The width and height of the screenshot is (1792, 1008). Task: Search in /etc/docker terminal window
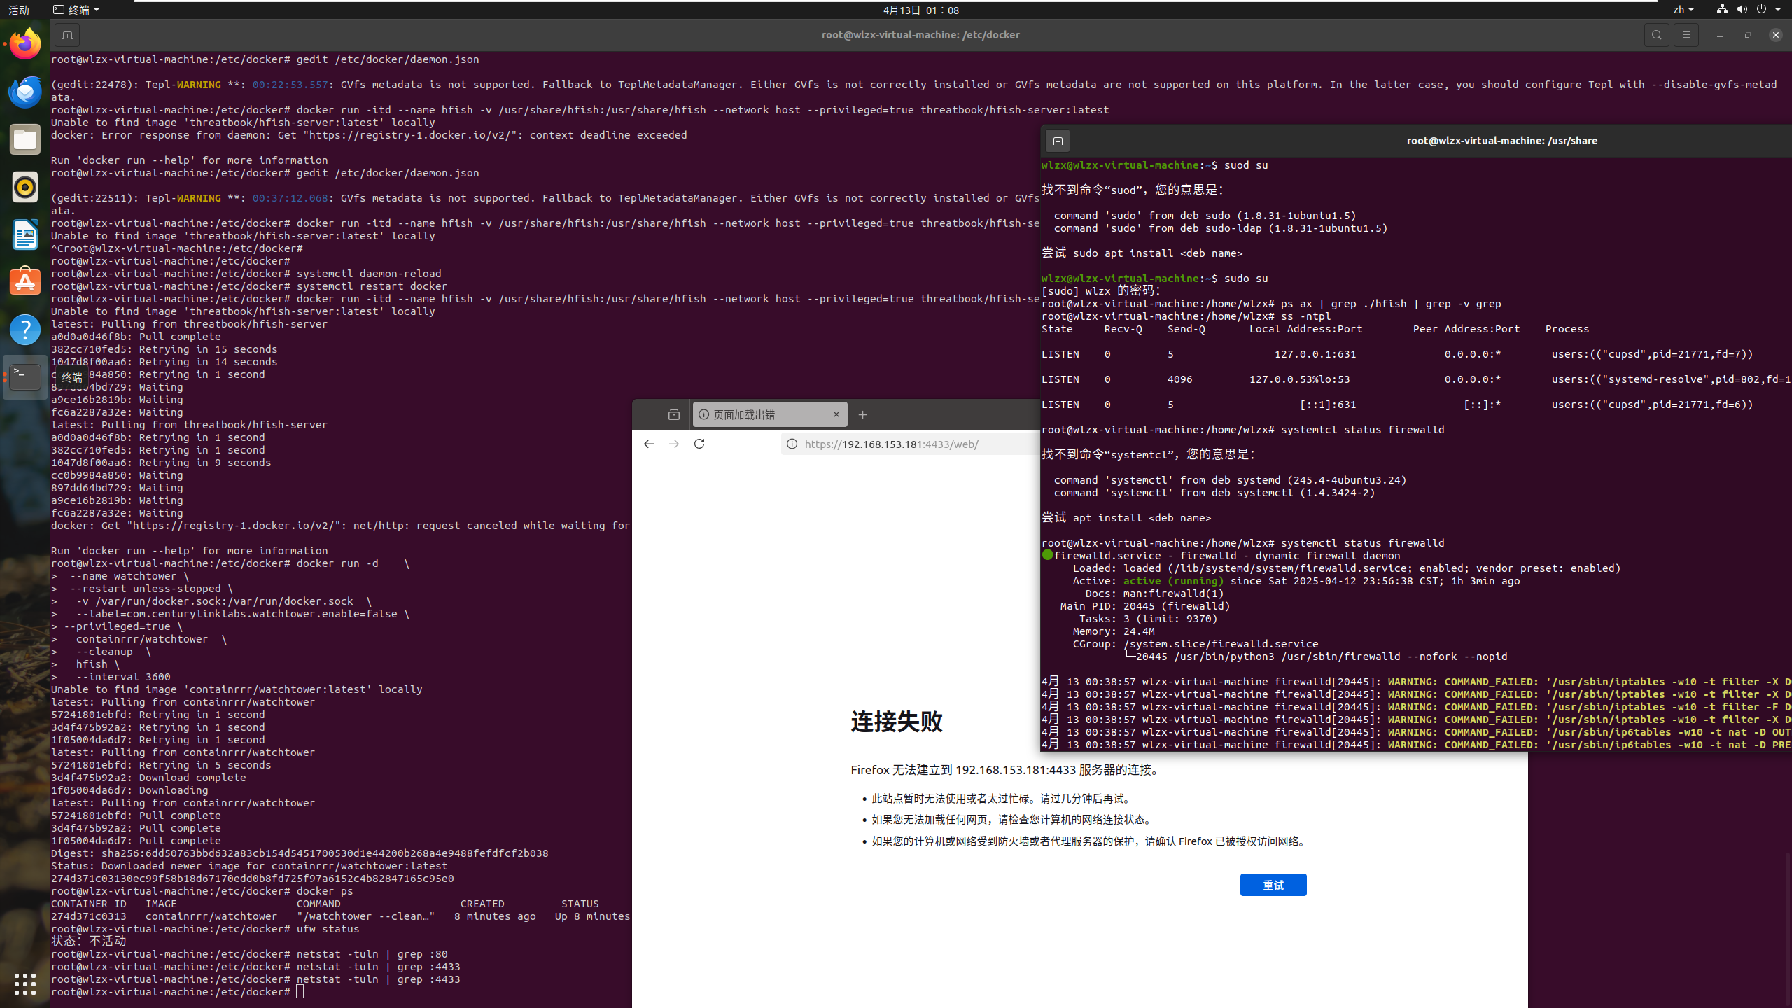click(x=1656, y=35)
